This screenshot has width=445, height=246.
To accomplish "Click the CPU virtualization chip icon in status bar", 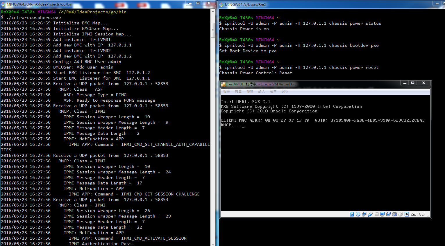I will point(394,214).
